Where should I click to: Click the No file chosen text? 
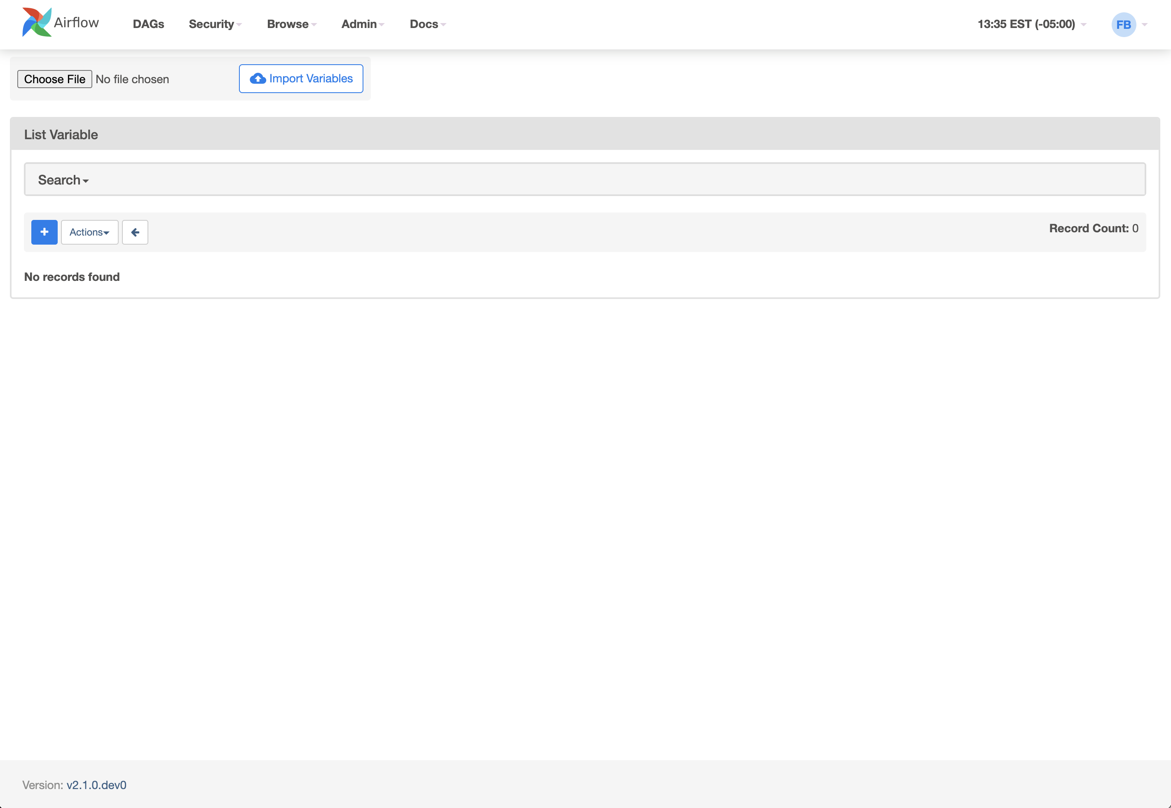132,79
